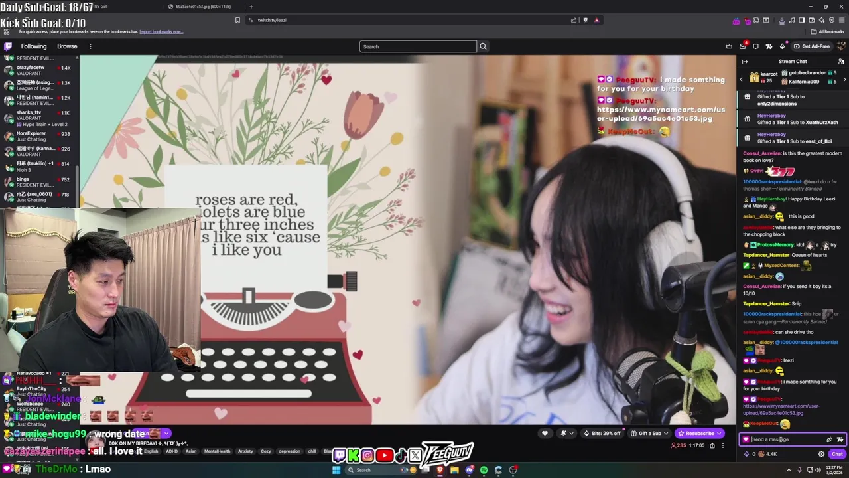Open the chat community users icon
The width and height of the screenshot is (849, 478).
(x=841, y=62)
